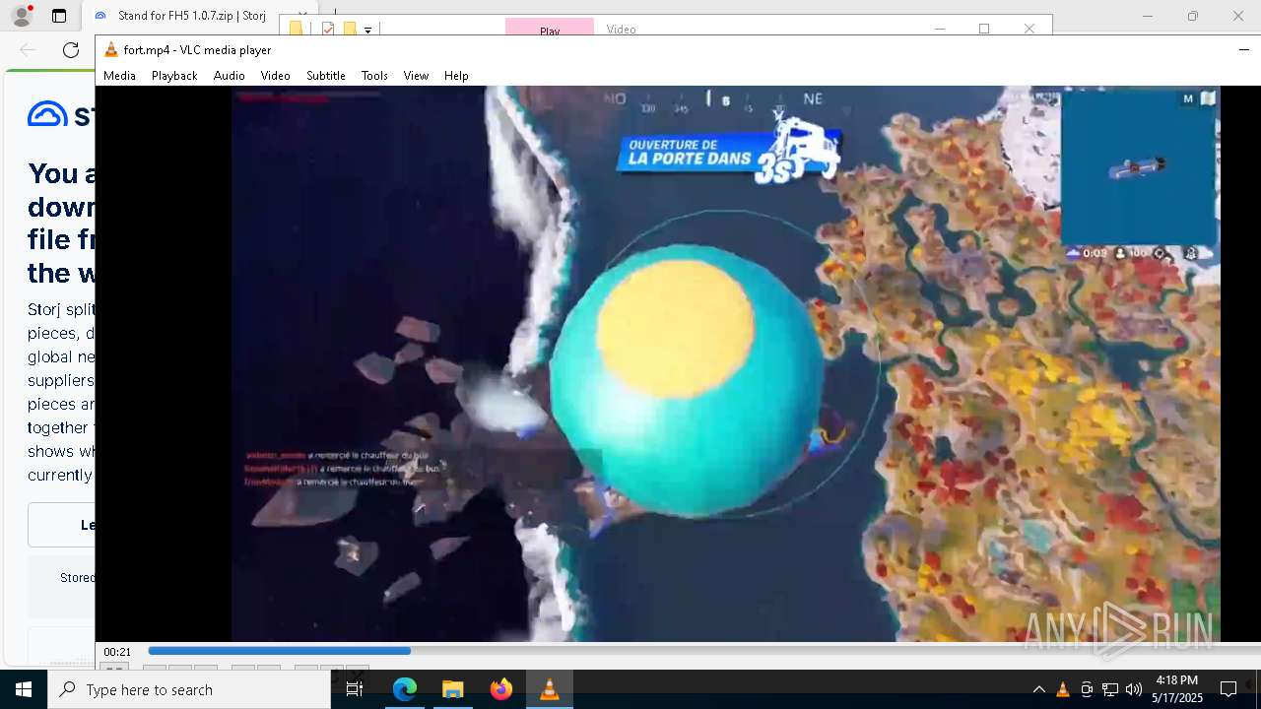
Task: Open the Windows Start menu
Action: (24, 689)
